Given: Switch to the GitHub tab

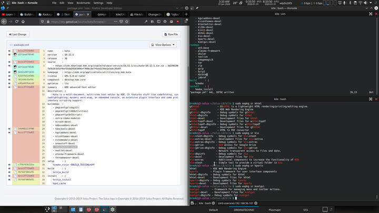Looking at the screenshot, I should click(102, 15).
